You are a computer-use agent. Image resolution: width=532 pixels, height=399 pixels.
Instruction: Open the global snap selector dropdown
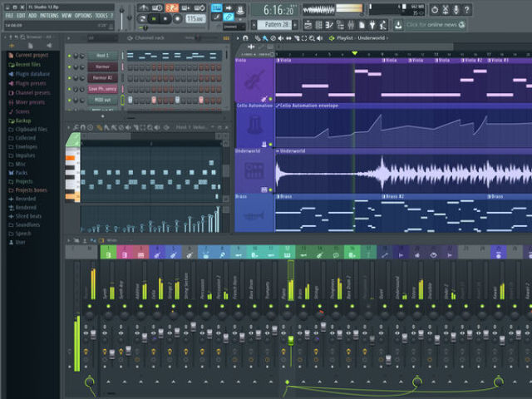[234, 27]
